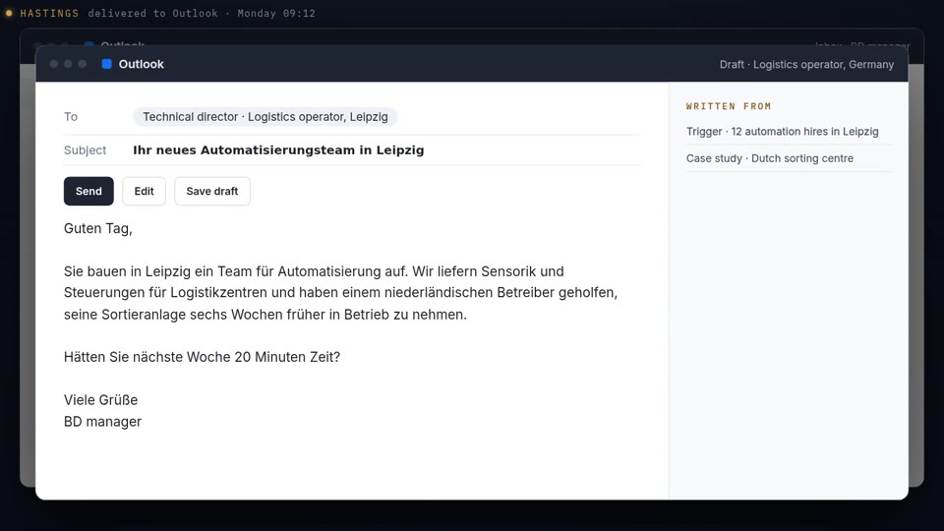The height and width of the screenshot is (531, 944).
Task: Save draft of the Leipzig email
Action: pyautogui.click(x=212, y=191)
